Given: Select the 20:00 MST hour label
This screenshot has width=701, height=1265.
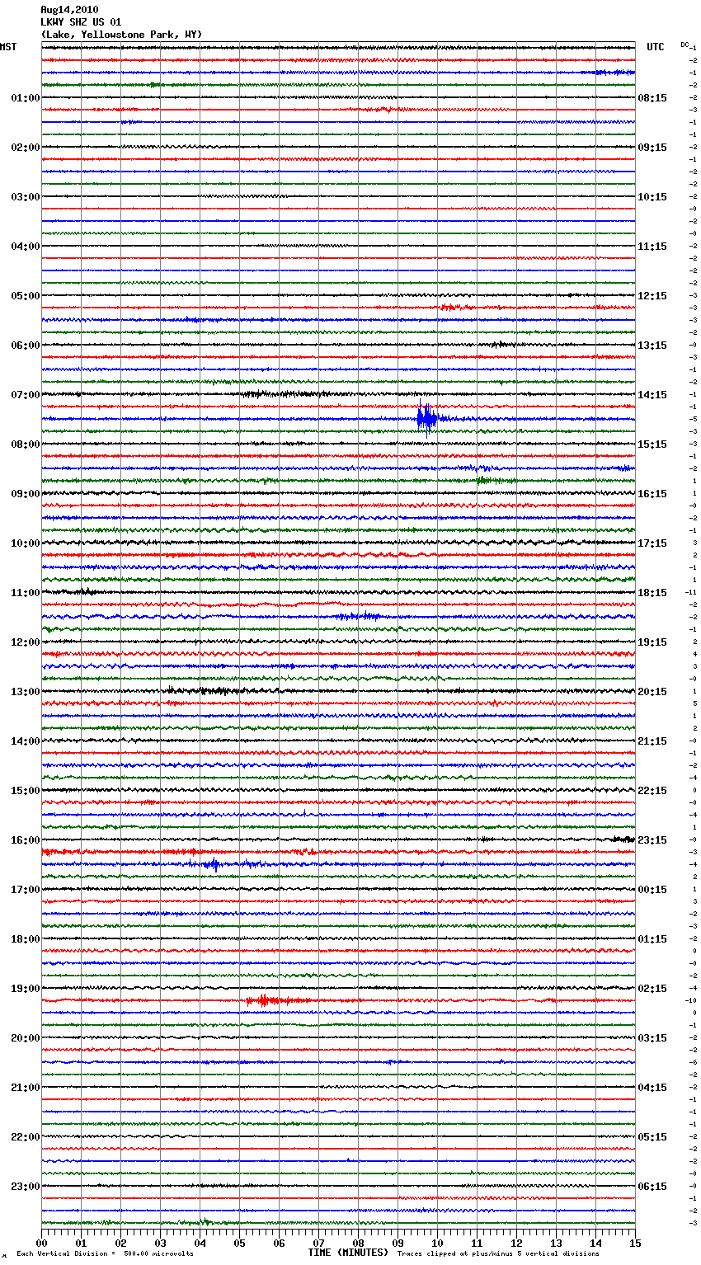Looking at the screenshot, I should [x=26, y=1038].
